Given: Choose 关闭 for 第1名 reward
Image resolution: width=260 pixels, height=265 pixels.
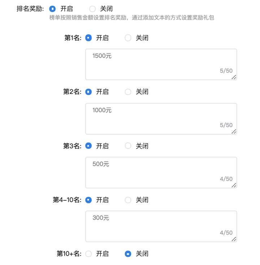Looking at the screenshot, I should coord(128,38).
